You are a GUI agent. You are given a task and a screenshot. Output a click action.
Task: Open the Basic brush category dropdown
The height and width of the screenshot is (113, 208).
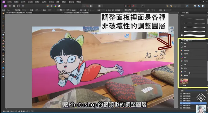[x=193, y=16]
